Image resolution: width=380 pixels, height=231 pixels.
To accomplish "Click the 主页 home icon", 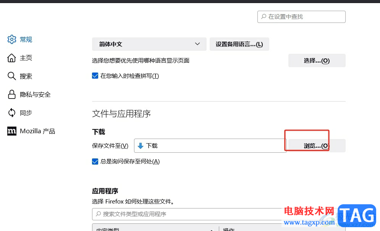I will click(x=12, y=58).
